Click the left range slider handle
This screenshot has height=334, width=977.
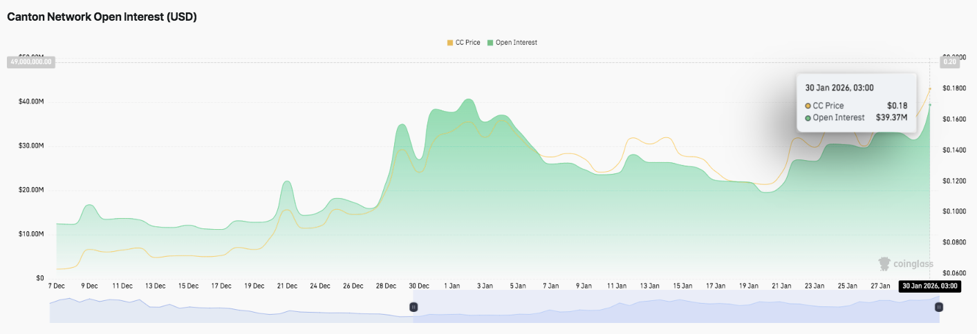[x=413, y=307]
